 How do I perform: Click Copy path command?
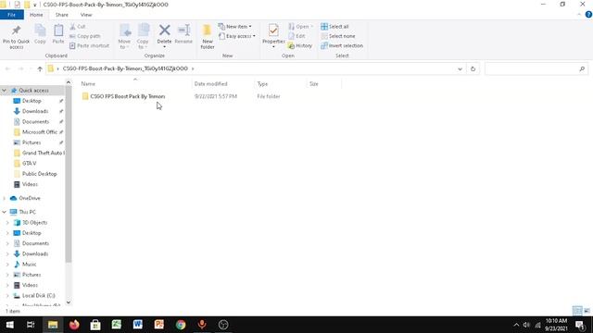click(x=85, y=36)
